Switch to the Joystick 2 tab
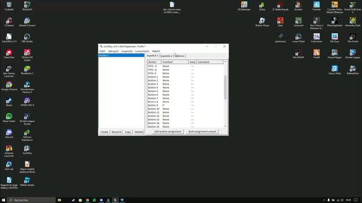This screenshot has width=362, height=203. pyautogui.click(x=166, y=56)
